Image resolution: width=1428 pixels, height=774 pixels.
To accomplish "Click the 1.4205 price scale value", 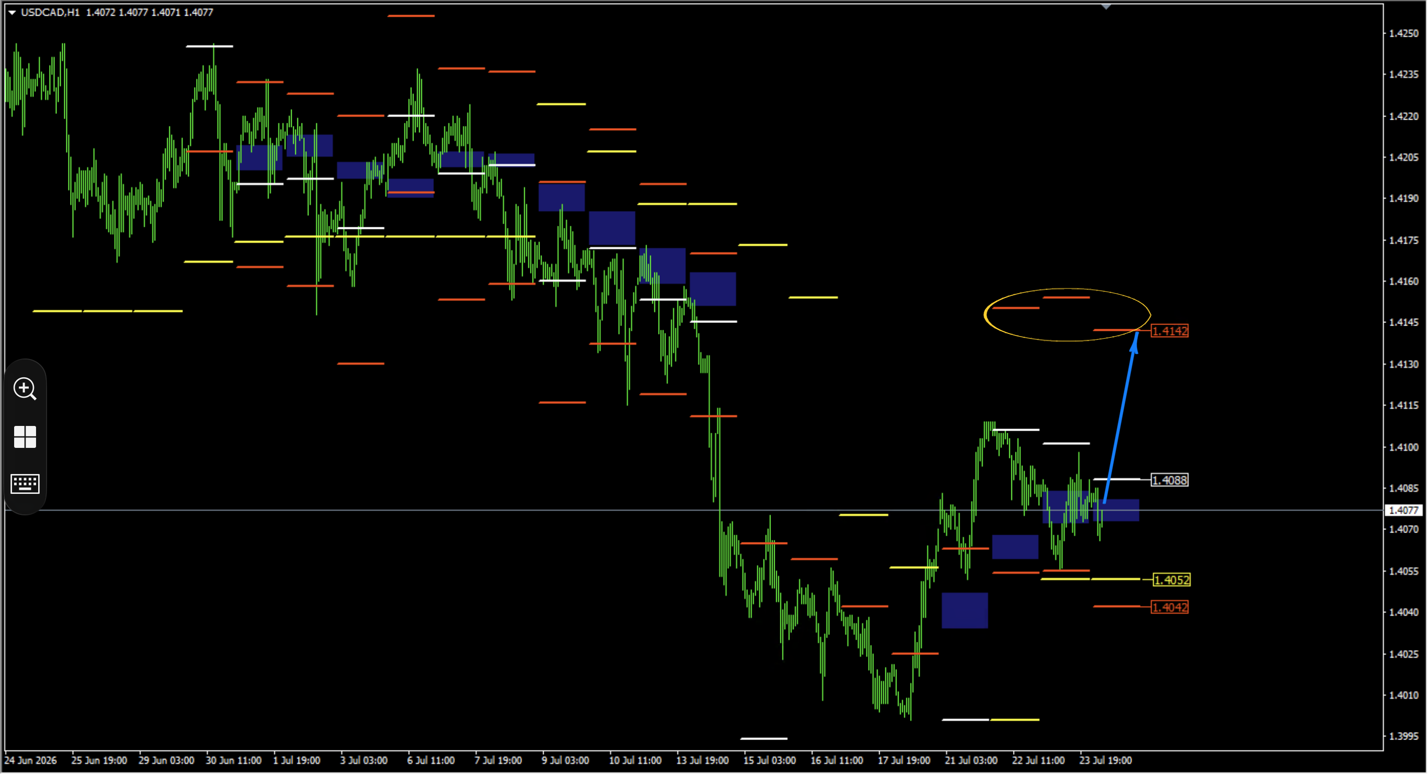I will click(x=1403, y=157).
